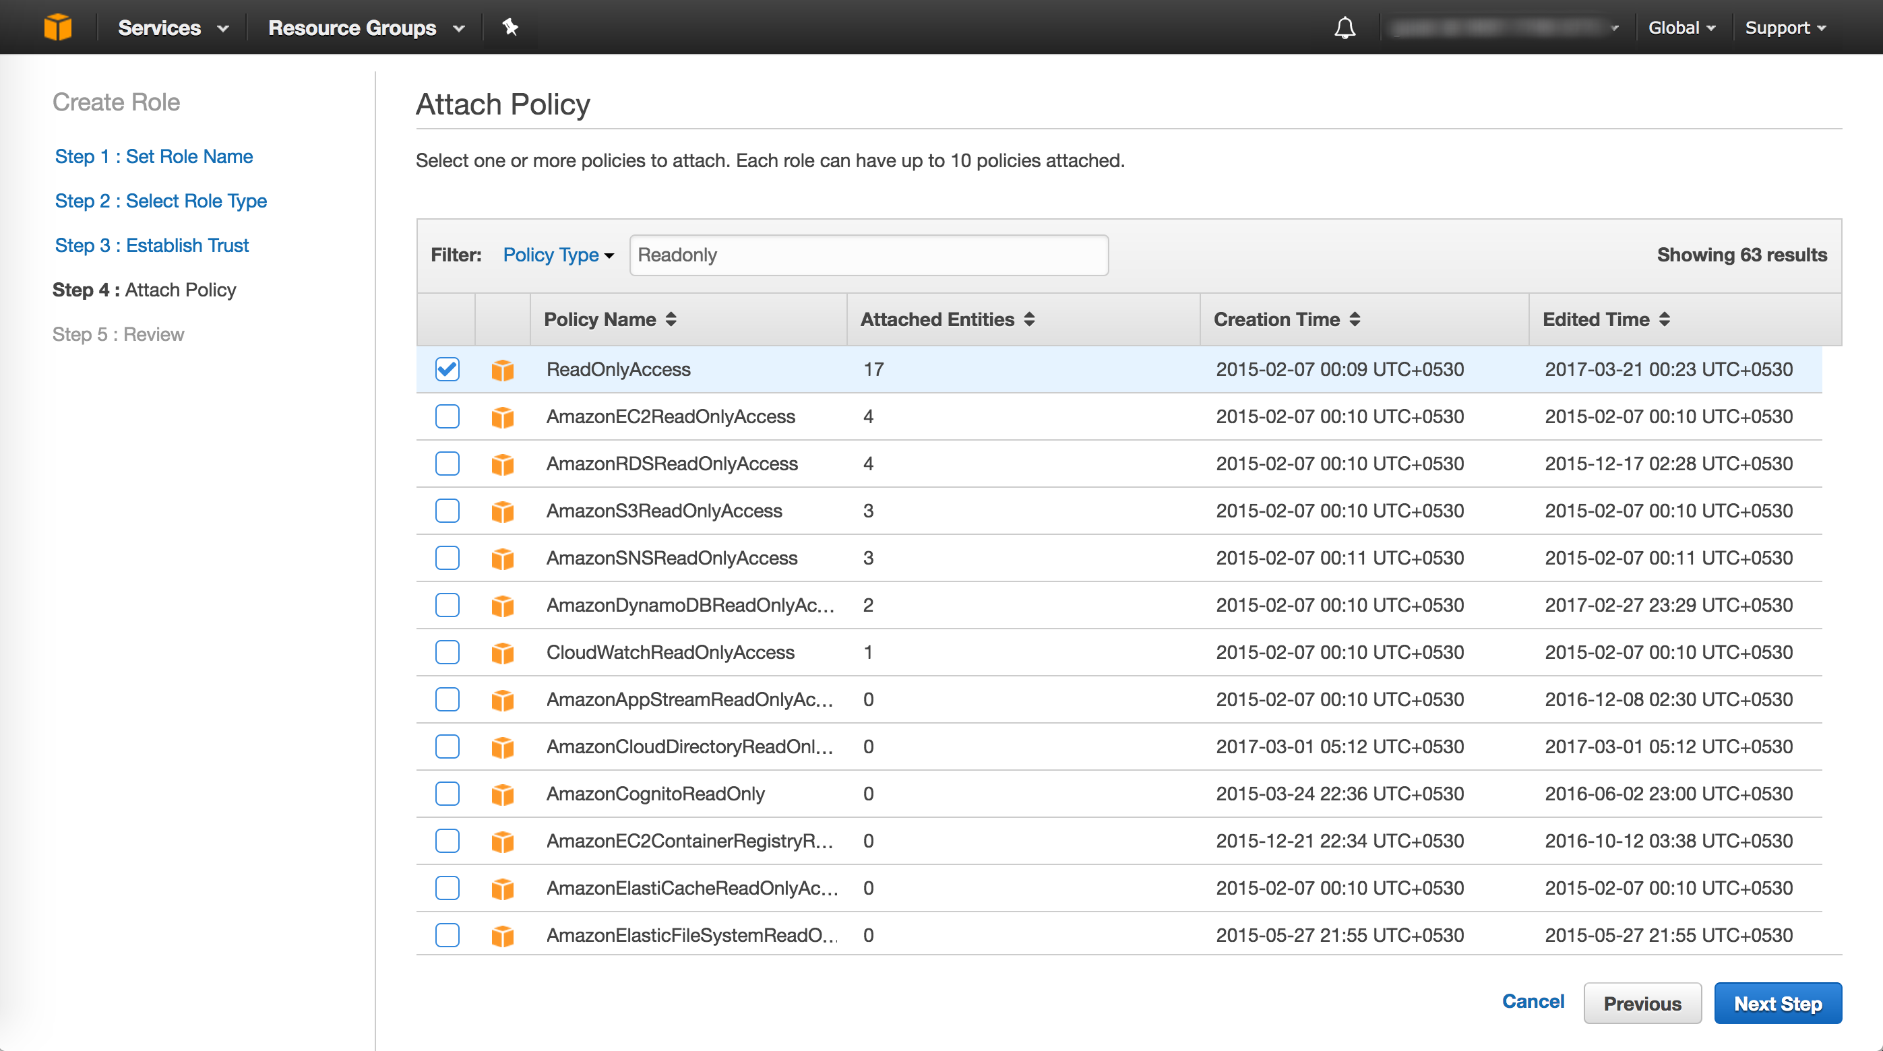Open the Support dropdown menu
Image resolution: width=1883 pixels, height=1051 pixels.
1785,28
